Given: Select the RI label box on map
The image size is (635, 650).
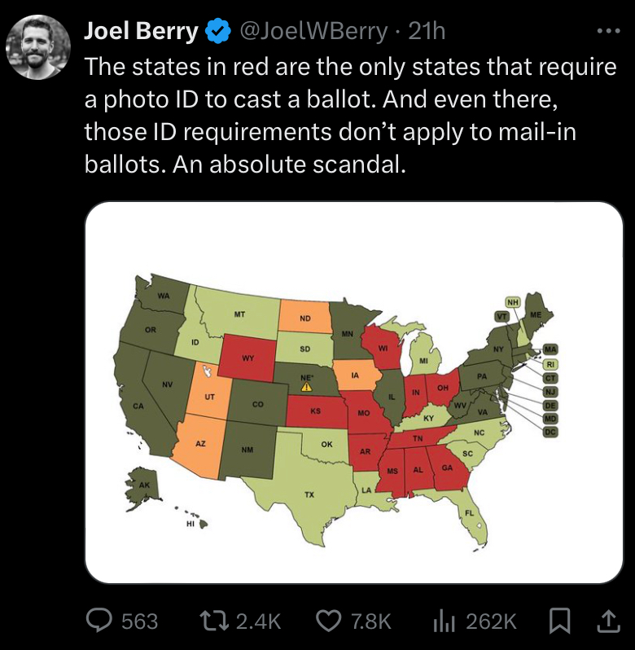Looking at the screenshot, I should pos(550,364).
